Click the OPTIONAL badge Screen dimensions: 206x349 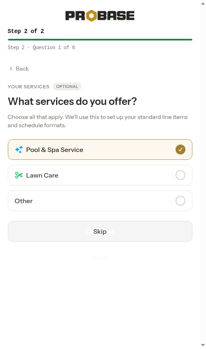67,87
